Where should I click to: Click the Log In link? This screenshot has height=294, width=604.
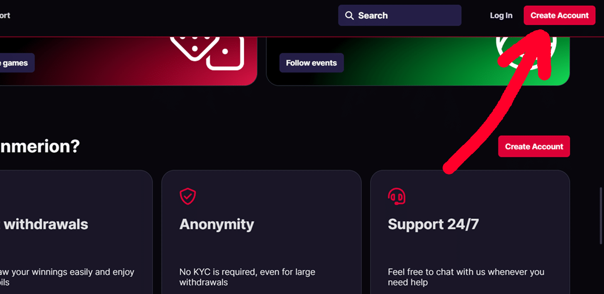501,16
